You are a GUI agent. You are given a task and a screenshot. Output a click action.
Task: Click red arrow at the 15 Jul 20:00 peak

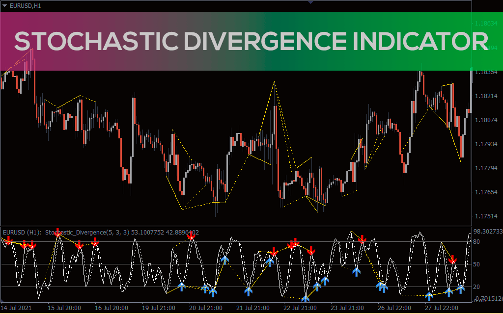(x=58, y=233)
